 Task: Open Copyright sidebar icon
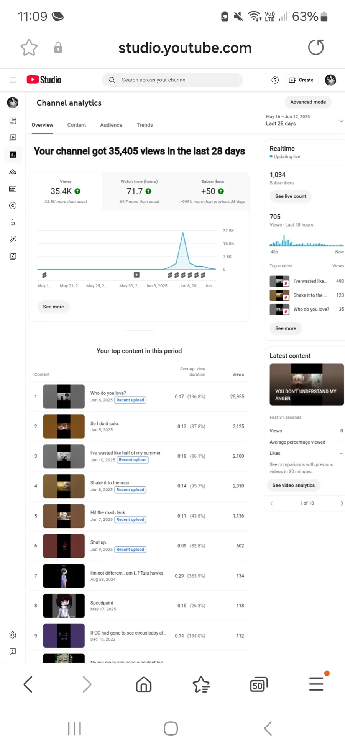(13, 205)
